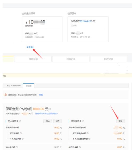
Task: Open the 理赔记录 tab
Action: 33,59
